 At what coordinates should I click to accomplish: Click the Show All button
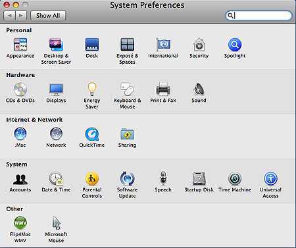click(48, 16)
